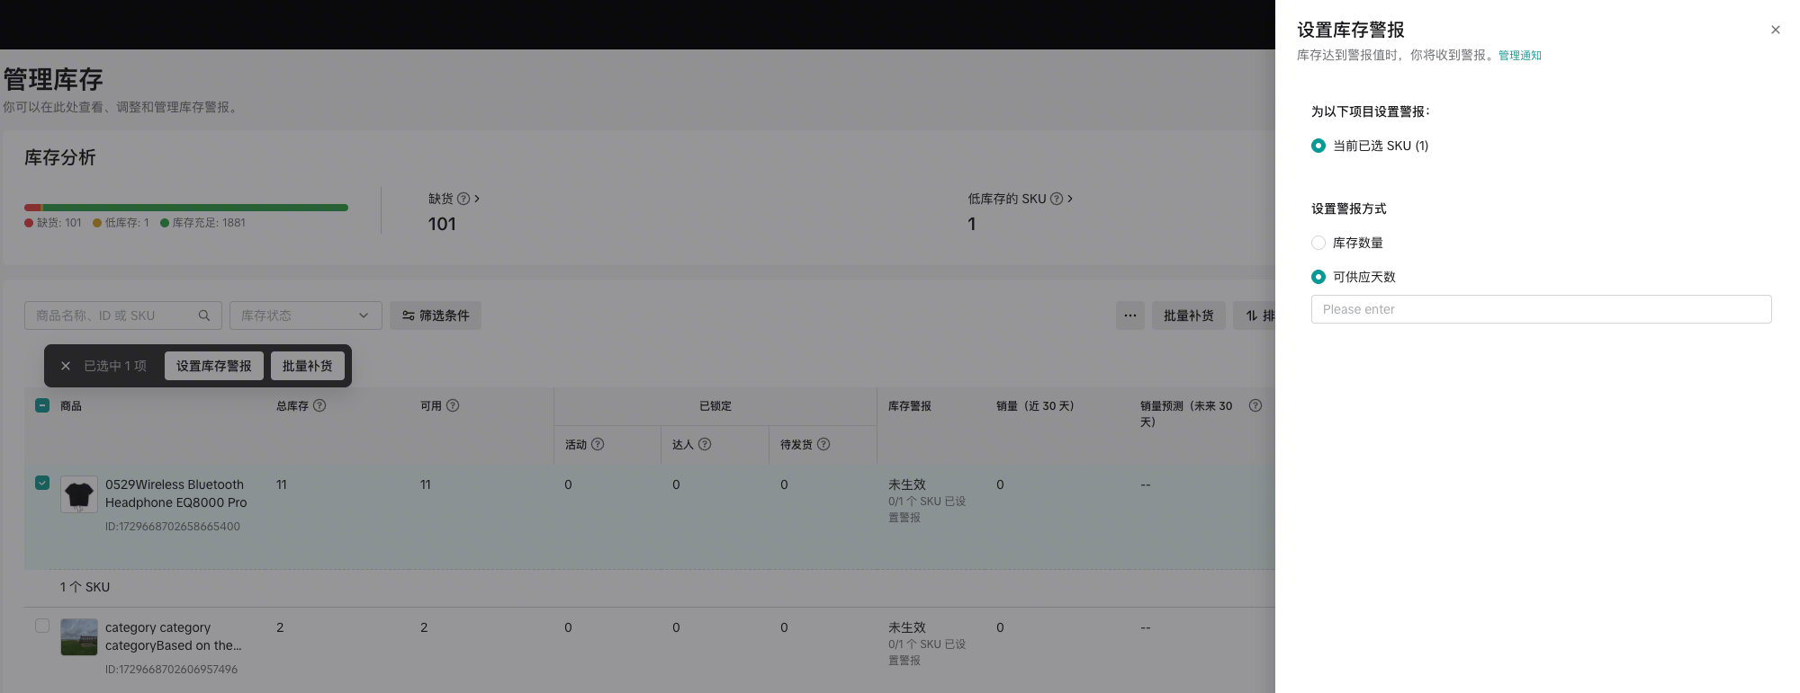This screenshot has width=1800, height=693.
Task: Expand the 低库存的 SKU chevron
Action: coord(1069,199)
